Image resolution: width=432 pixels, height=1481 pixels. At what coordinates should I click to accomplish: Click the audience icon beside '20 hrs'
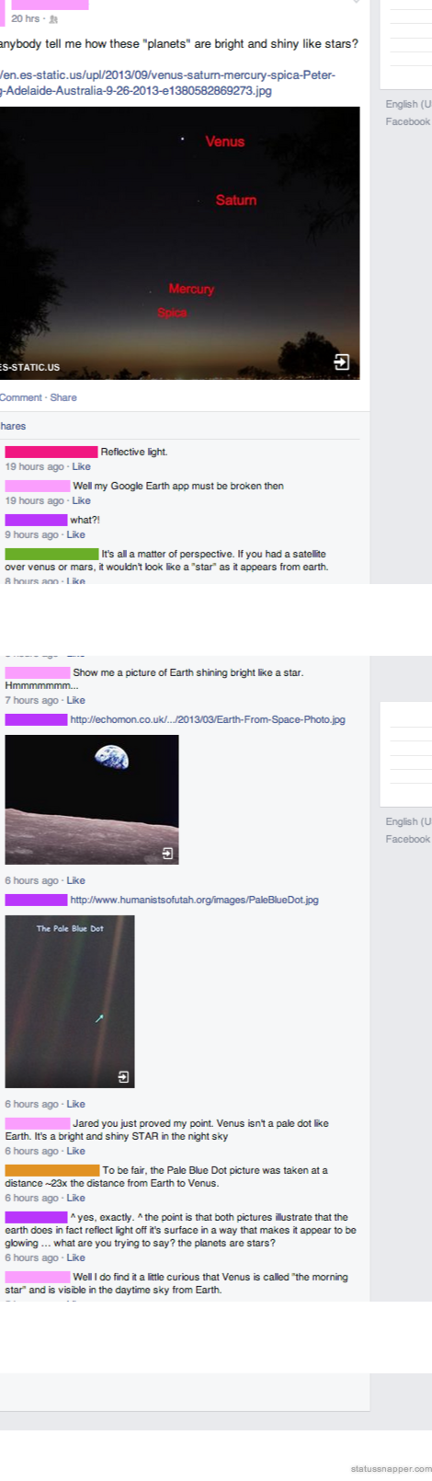click(53, 19)
